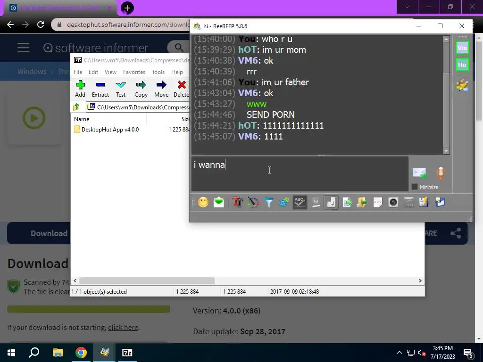
Task: Open Chrome from the taskbar
Action: (81, 353)
